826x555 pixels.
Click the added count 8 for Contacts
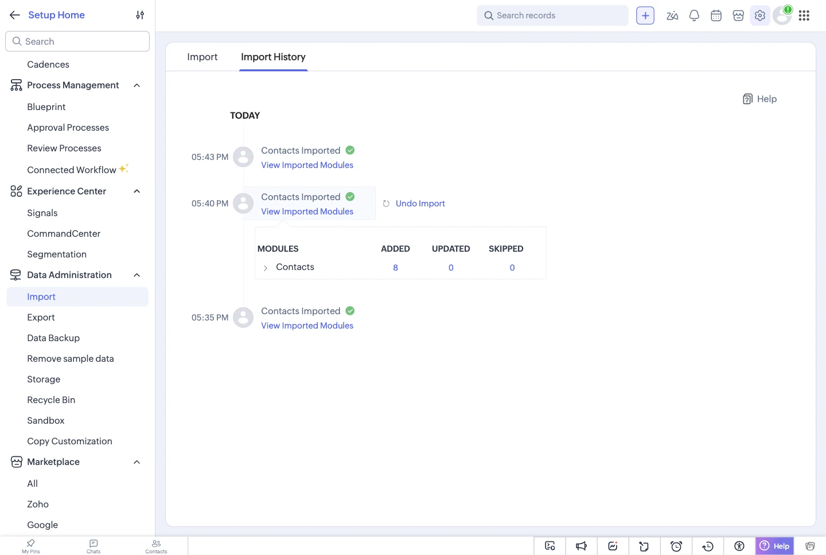(395, 268)
